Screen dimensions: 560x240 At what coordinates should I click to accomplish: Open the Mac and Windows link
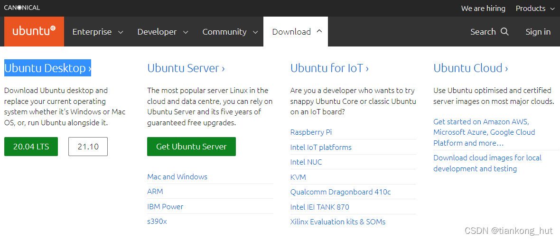pos(177,177)
